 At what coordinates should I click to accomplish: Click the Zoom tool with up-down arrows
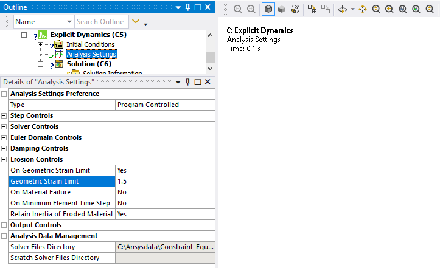pyautogui.click(x=376, y=9)
